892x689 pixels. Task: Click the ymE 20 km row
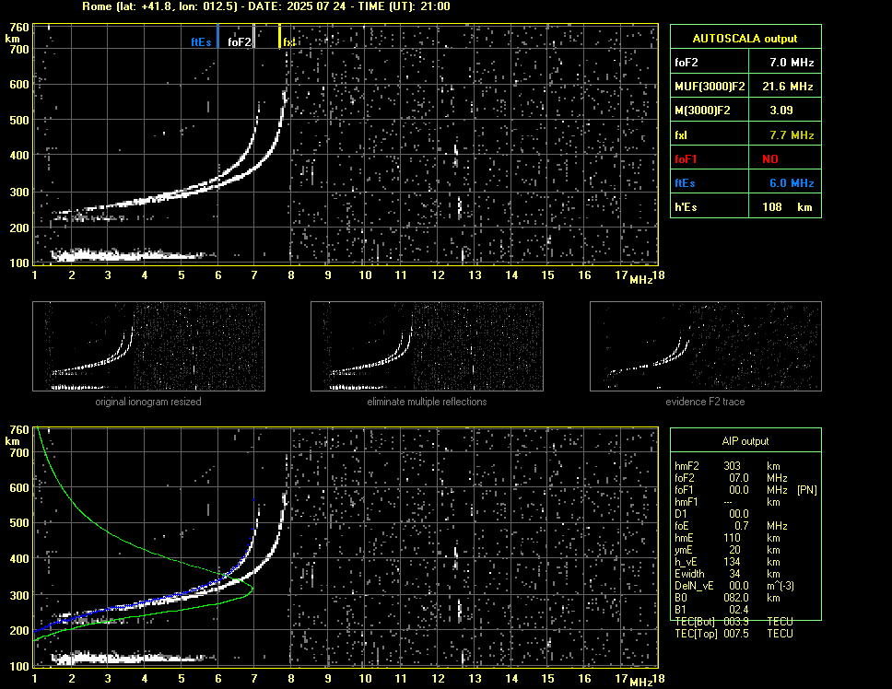click(728, 550)
